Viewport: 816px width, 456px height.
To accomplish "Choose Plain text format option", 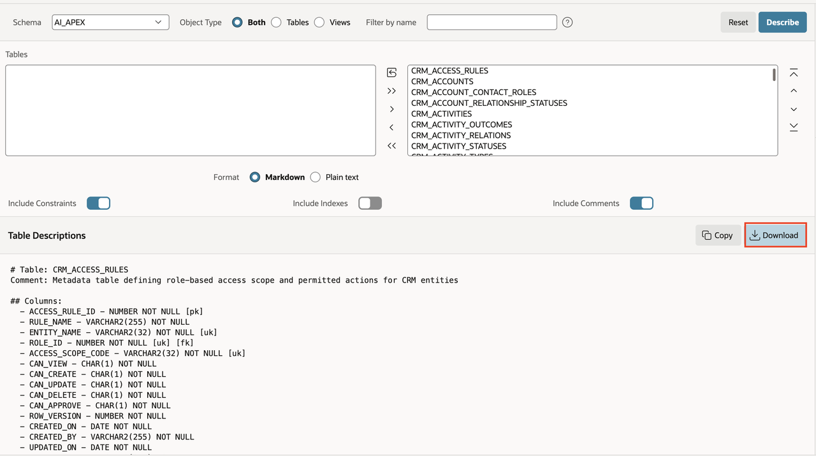I will (x=315, y=177).
